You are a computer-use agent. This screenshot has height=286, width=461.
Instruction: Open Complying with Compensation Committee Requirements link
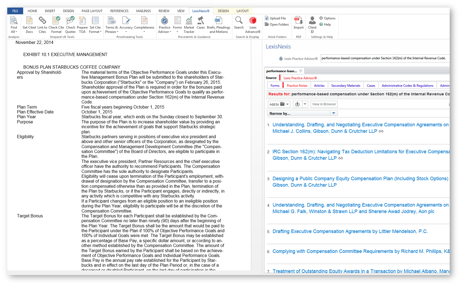click(x=361, y=251)
